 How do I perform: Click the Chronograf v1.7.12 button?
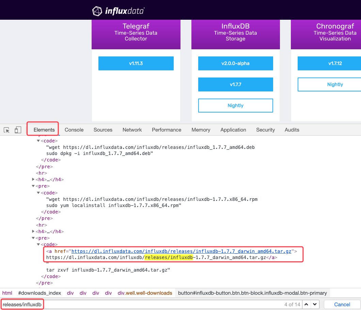[329, 64]
